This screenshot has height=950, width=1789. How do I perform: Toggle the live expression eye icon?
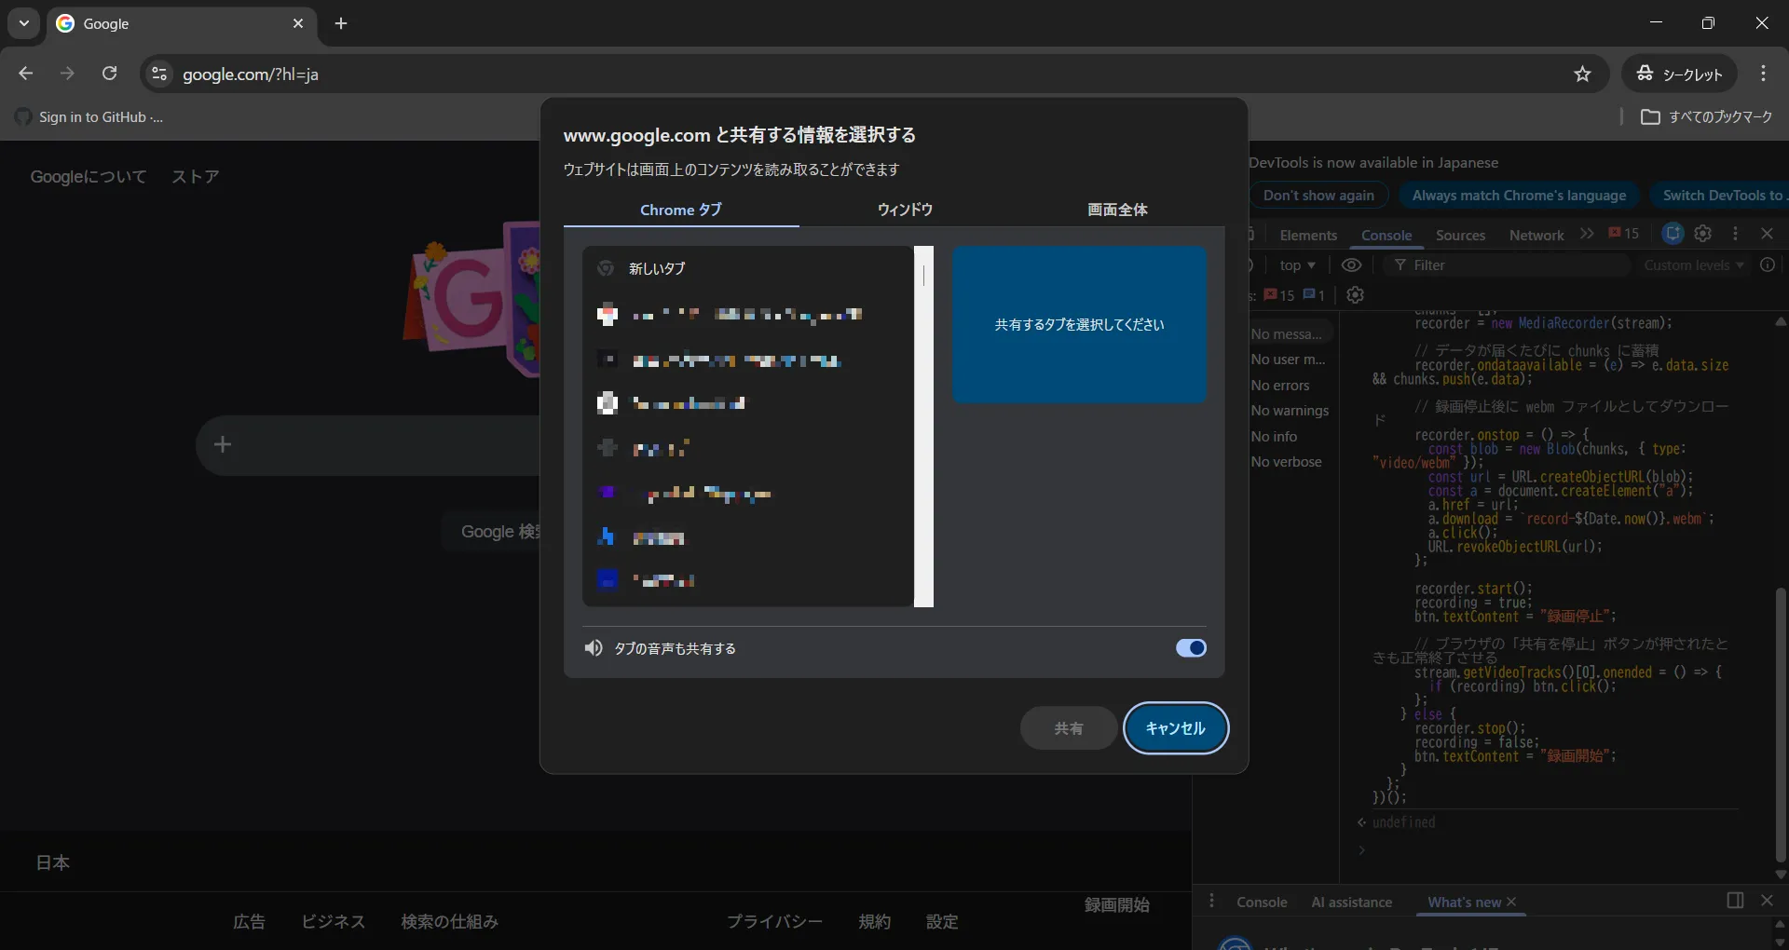1351,265
